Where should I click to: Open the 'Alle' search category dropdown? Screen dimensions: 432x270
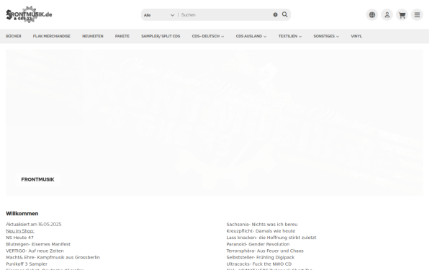[159, 15]
